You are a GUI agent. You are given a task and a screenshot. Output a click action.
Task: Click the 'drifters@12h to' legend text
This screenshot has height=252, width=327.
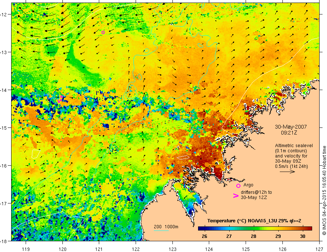(x=256, y=192)
